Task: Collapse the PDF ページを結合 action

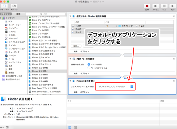Action: tap(70, 59)
